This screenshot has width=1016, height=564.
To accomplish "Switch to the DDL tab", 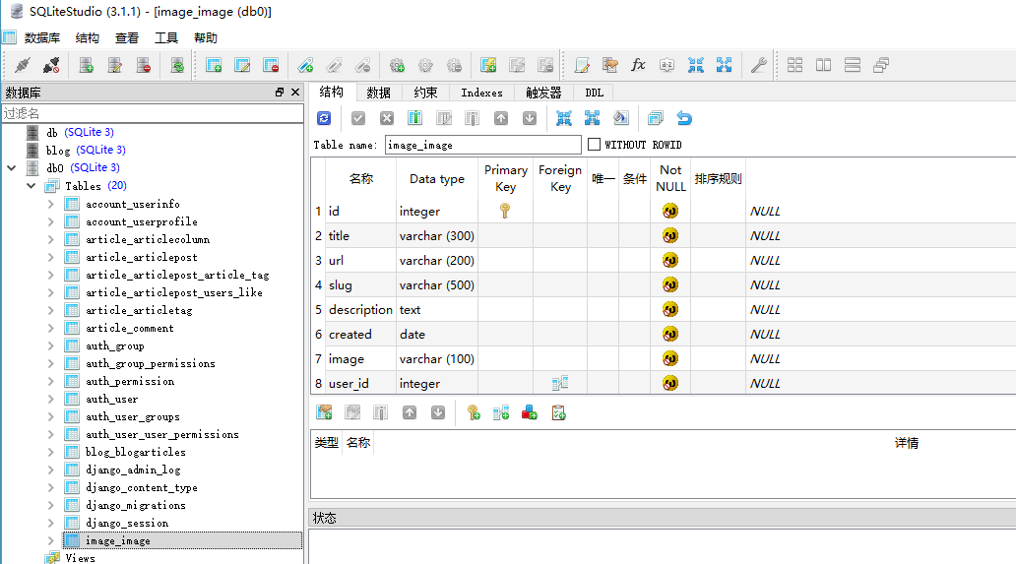I will [x=594, y=93].
